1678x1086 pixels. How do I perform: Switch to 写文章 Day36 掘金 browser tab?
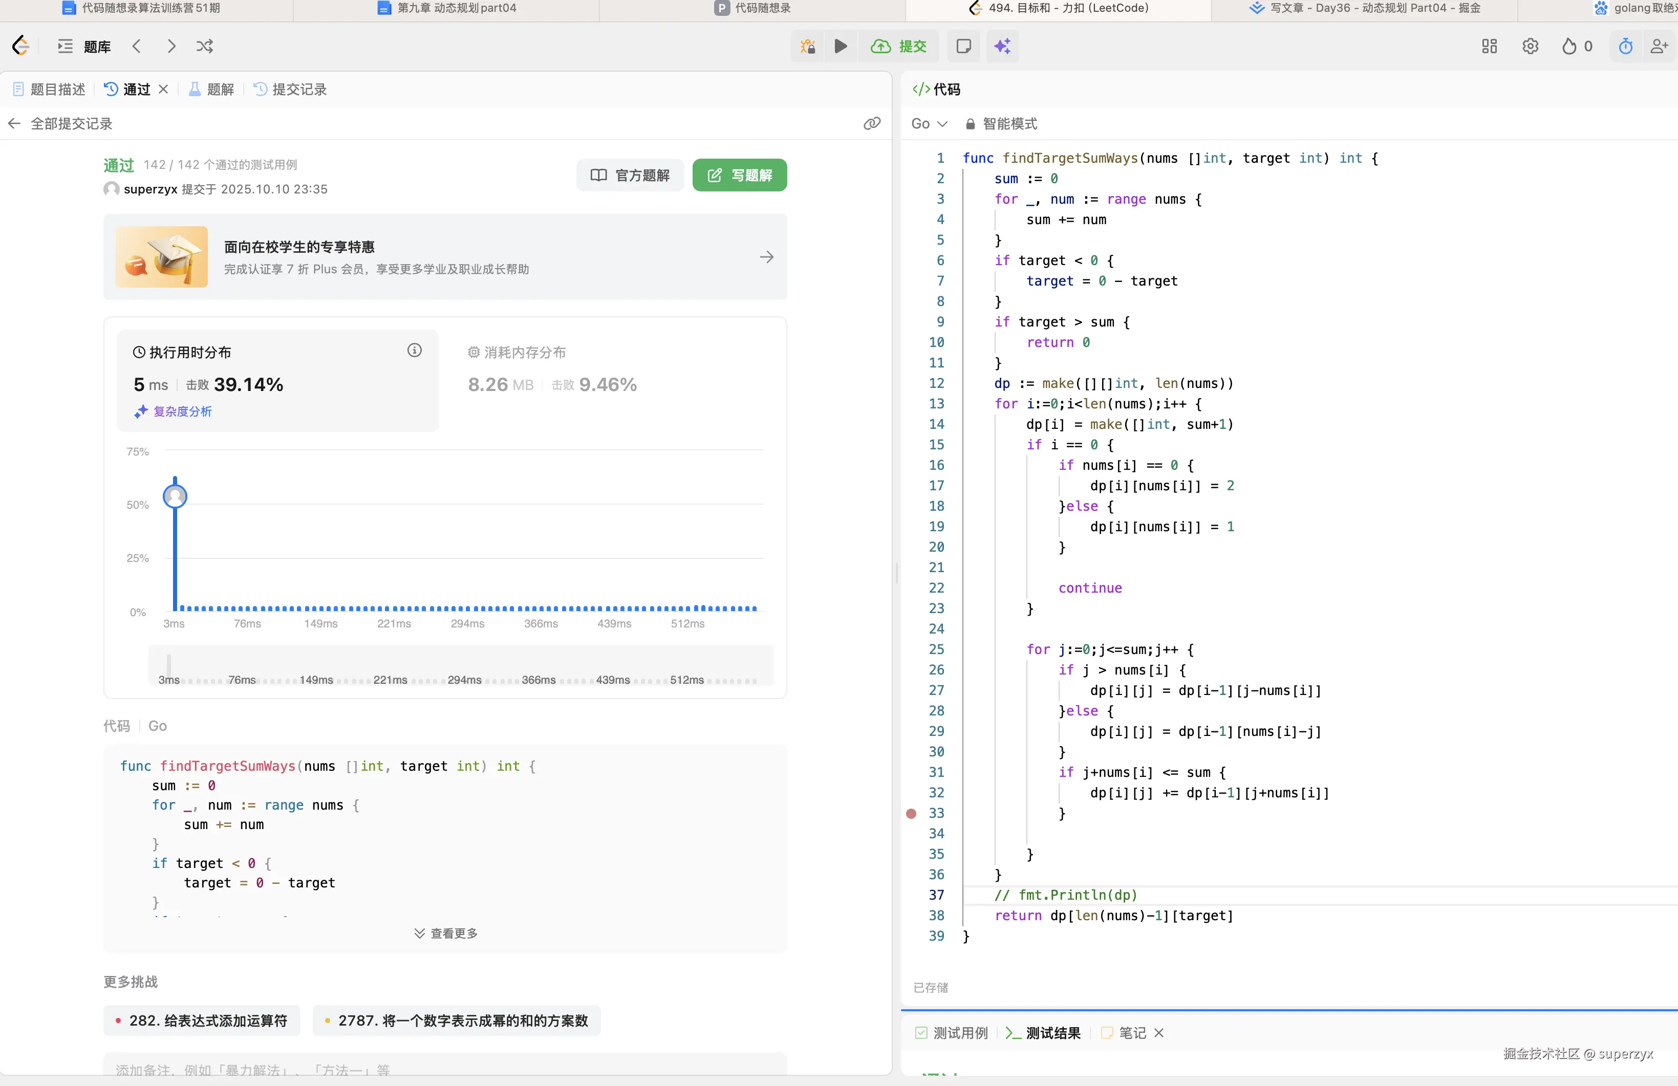coord(1364,8)
